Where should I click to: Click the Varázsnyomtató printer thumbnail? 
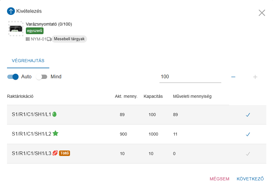[x=16, y=29]
